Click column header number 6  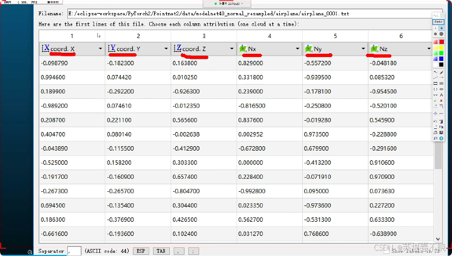point(401,36)
